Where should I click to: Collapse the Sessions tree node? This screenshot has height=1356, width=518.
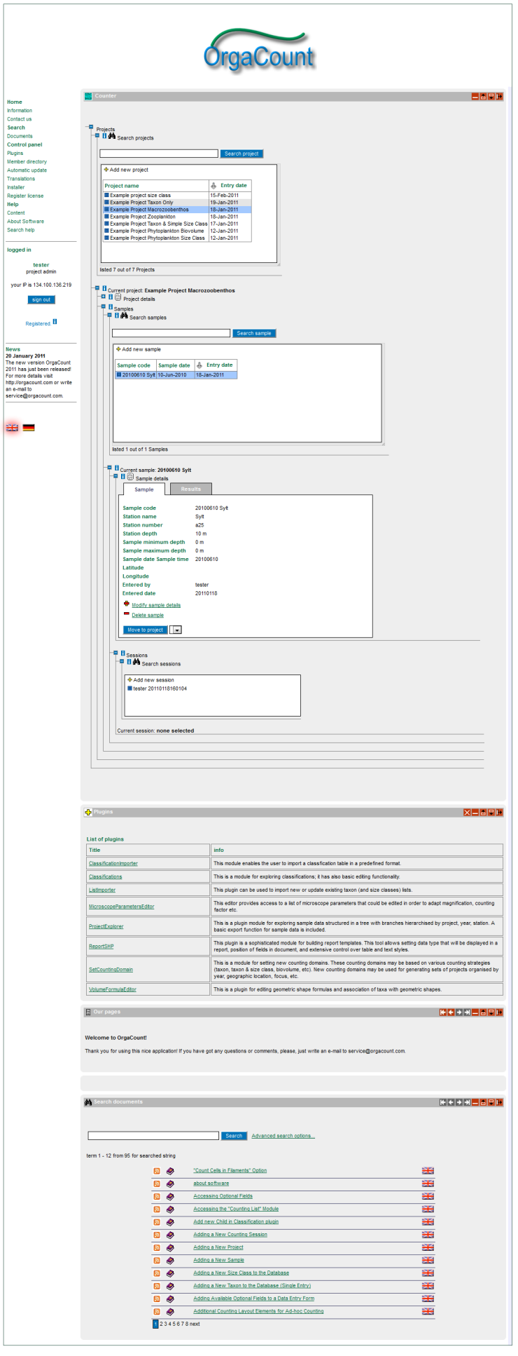click(x=115, y=653)
